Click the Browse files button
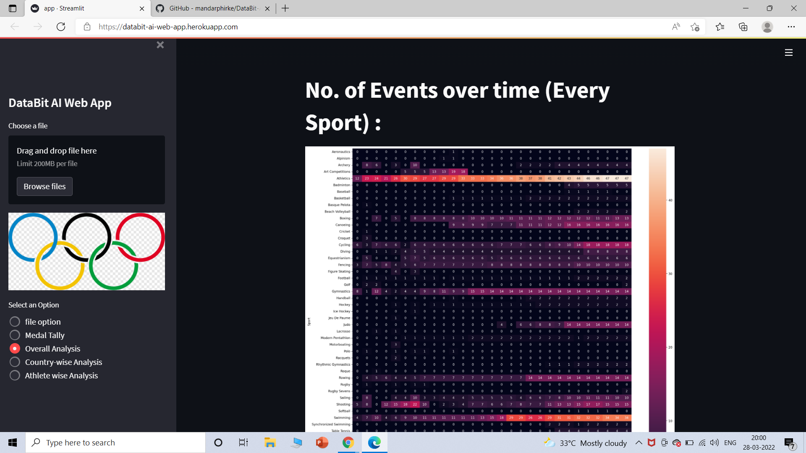This screenshot has width=806, height=453. (x=44, y=186)
